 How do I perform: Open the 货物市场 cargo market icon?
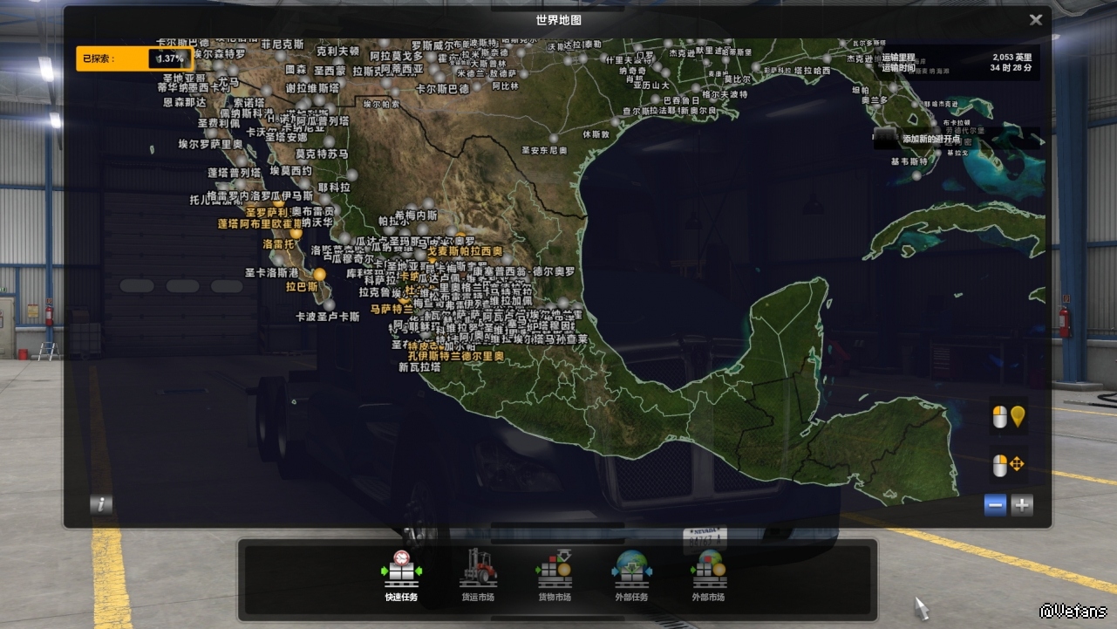(555, 569)
